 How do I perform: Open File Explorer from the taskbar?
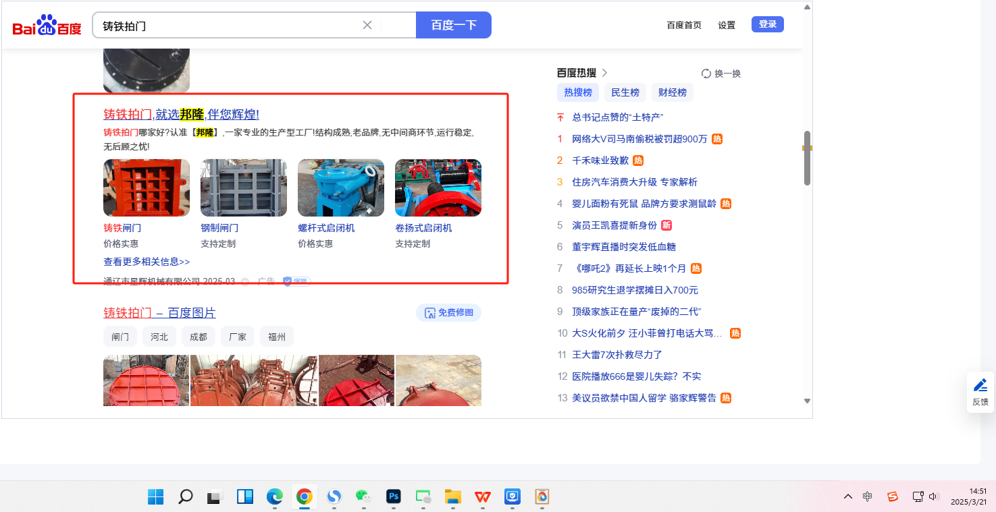452,497
